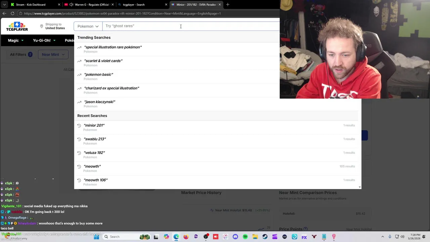Close the Stream - Kick Dashboard tab
Screen dimensions: 430x242
[59, 5]
